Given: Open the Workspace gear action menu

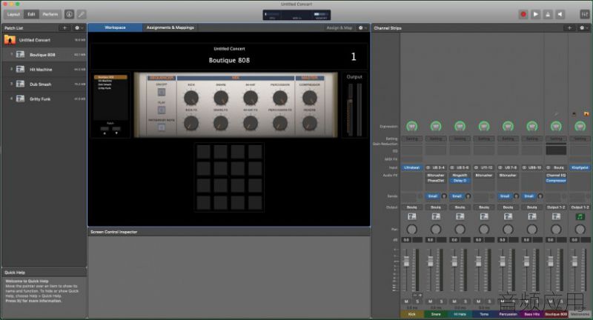Looking at the screenshot, I should [x=362, y=28].
